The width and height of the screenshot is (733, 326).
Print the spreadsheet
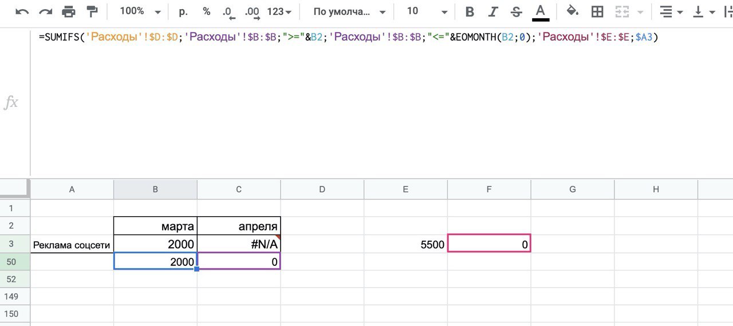(68, 11)
